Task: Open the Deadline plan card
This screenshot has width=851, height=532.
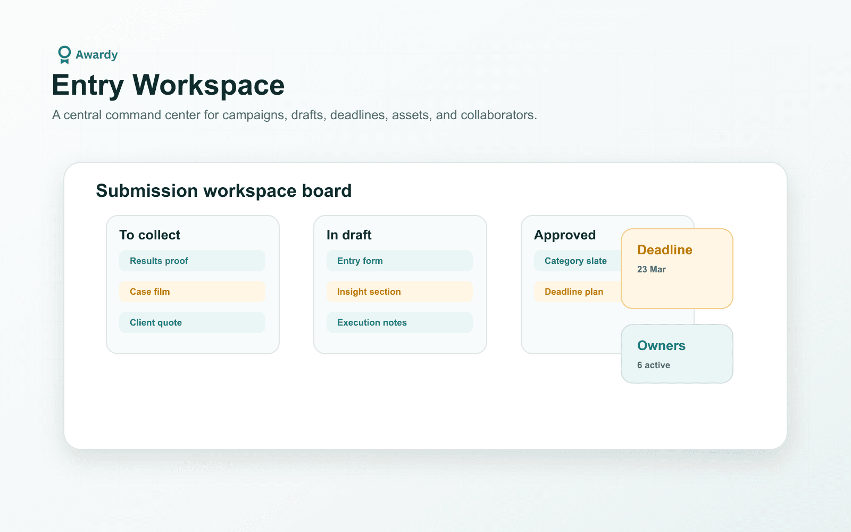Action: pyautogui.click(x=578, y=292)
